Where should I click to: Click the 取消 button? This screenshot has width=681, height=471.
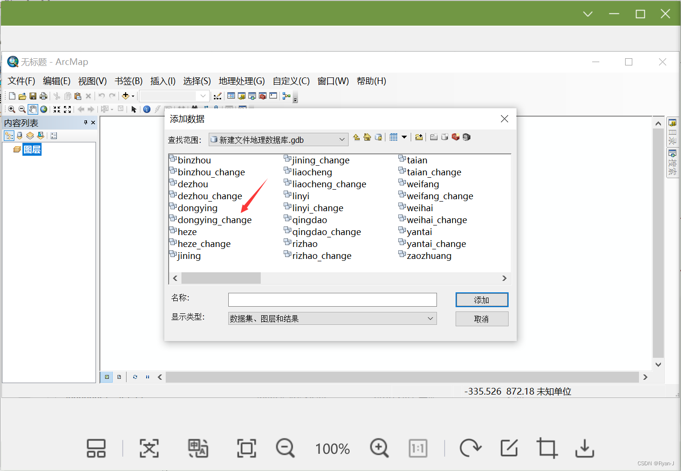tap(482, 319)
